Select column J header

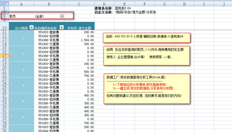pyautogui.click(x=224, y=4)
